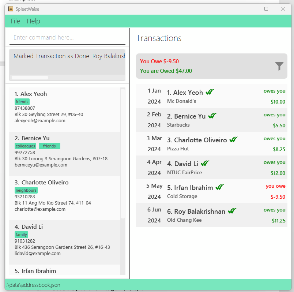Click the email lidavid@example.com
The width and height of the screenshot is (294, 292).
tap(38, 253)
